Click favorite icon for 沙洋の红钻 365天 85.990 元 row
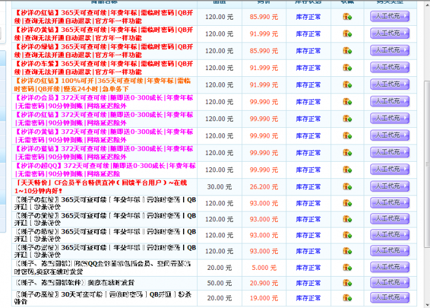Image resolution: width=430 pixels, height=308 pixels. coord(347,17)
